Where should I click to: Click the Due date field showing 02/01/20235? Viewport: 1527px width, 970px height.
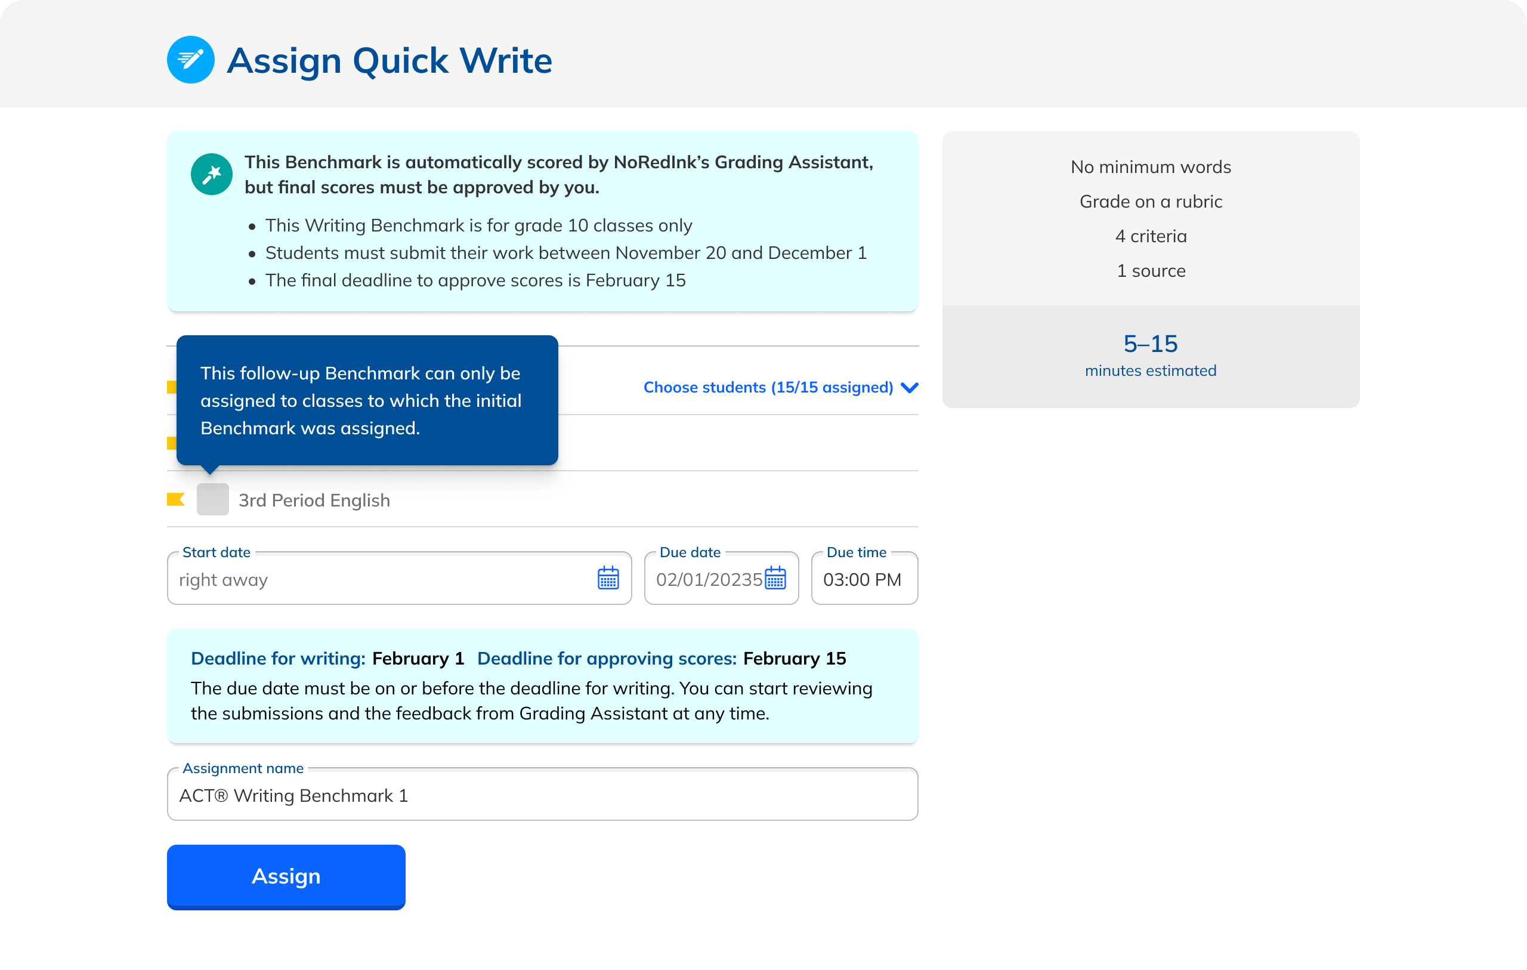[x=707, y=579]
